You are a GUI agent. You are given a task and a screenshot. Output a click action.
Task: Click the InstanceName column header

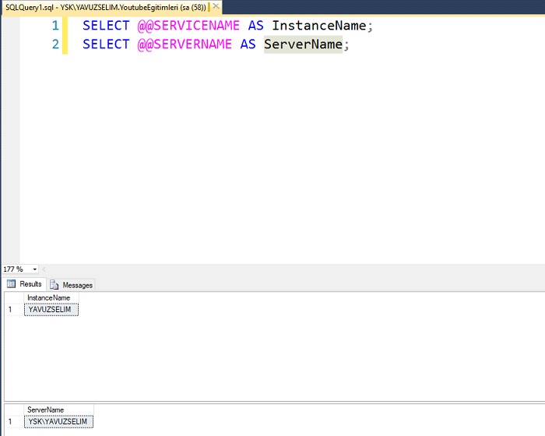(x=51, y=298)
